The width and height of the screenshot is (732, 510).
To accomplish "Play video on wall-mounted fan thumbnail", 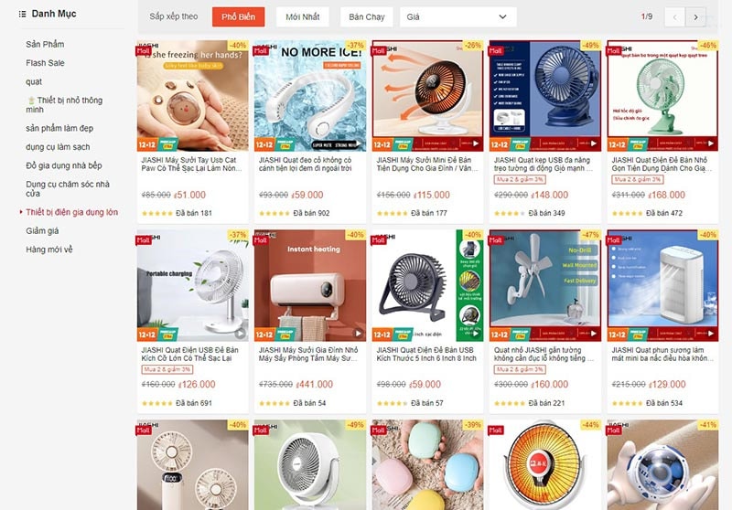I will click(593, 334).
